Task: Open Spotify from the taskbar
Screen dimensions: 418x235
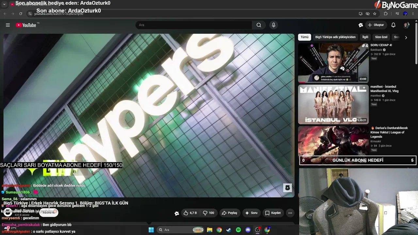Action: click(238, 230)
